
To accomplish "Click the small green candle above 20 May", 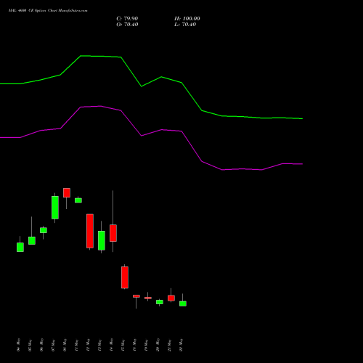I will click(x=160, y=302).
